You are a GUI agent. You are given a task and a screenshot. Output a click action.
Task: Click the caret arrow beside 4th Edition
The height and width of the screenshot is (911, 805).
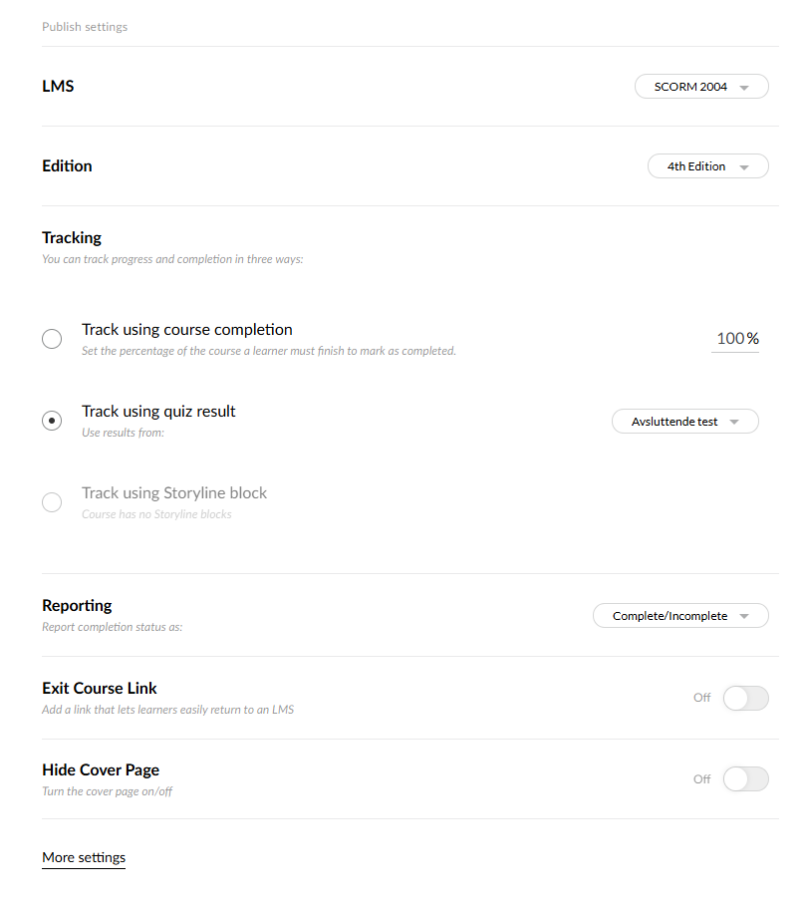[744, 167]
